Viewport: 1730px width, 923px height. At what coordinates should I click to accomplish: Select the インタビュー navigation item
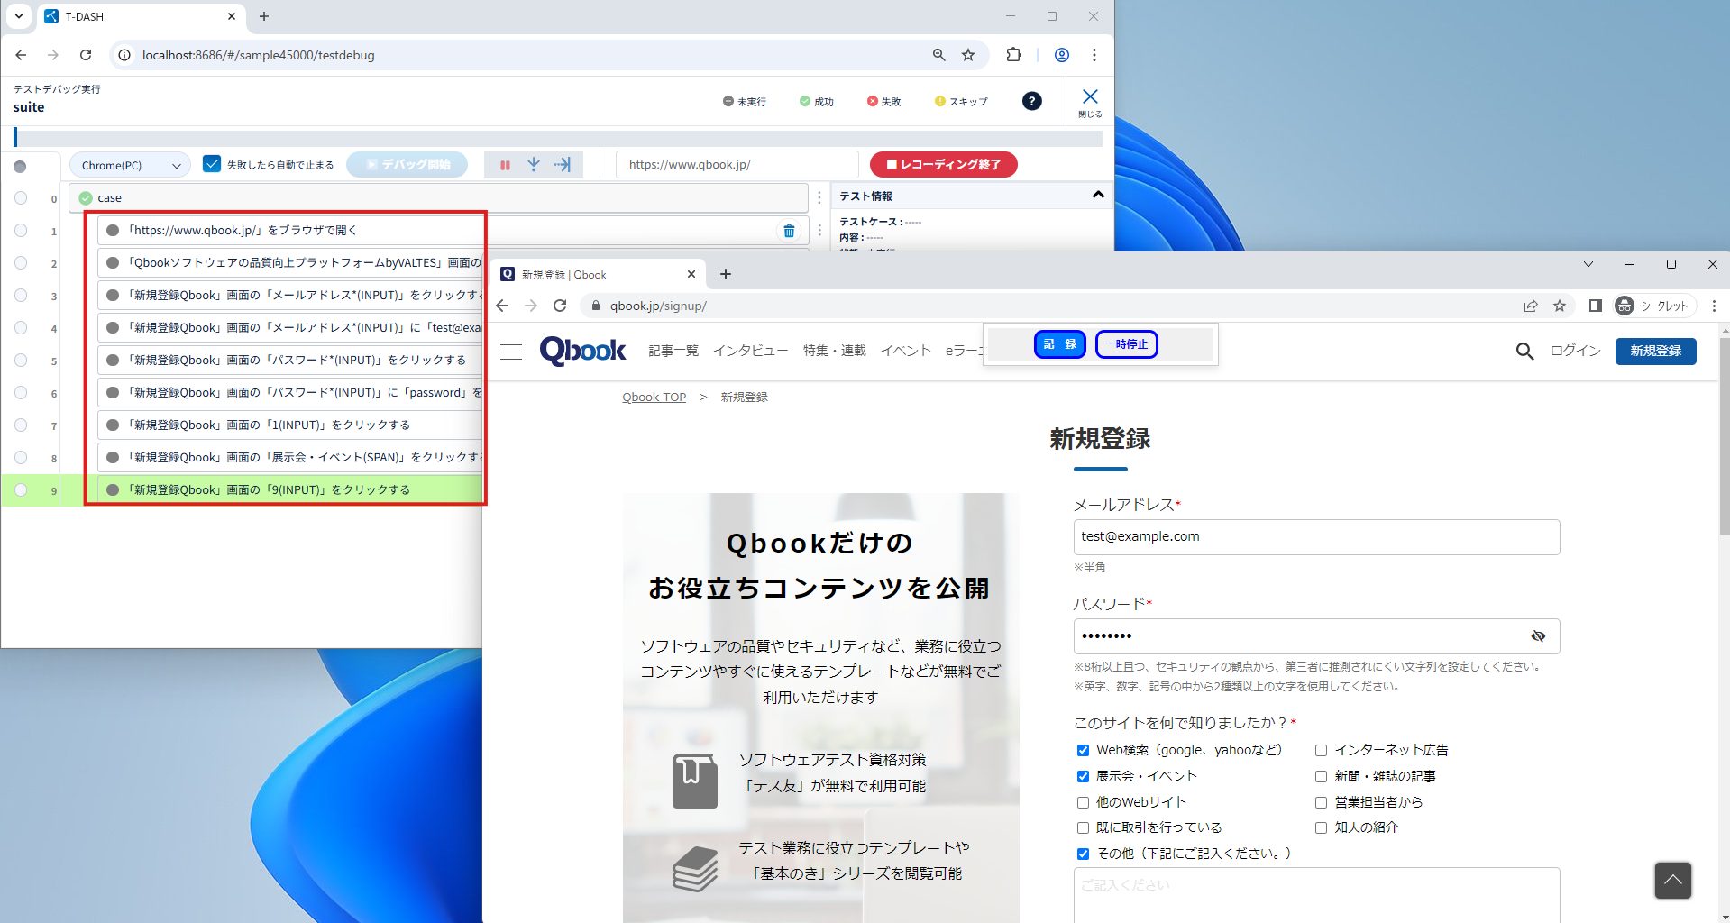(x=750, y=351)
